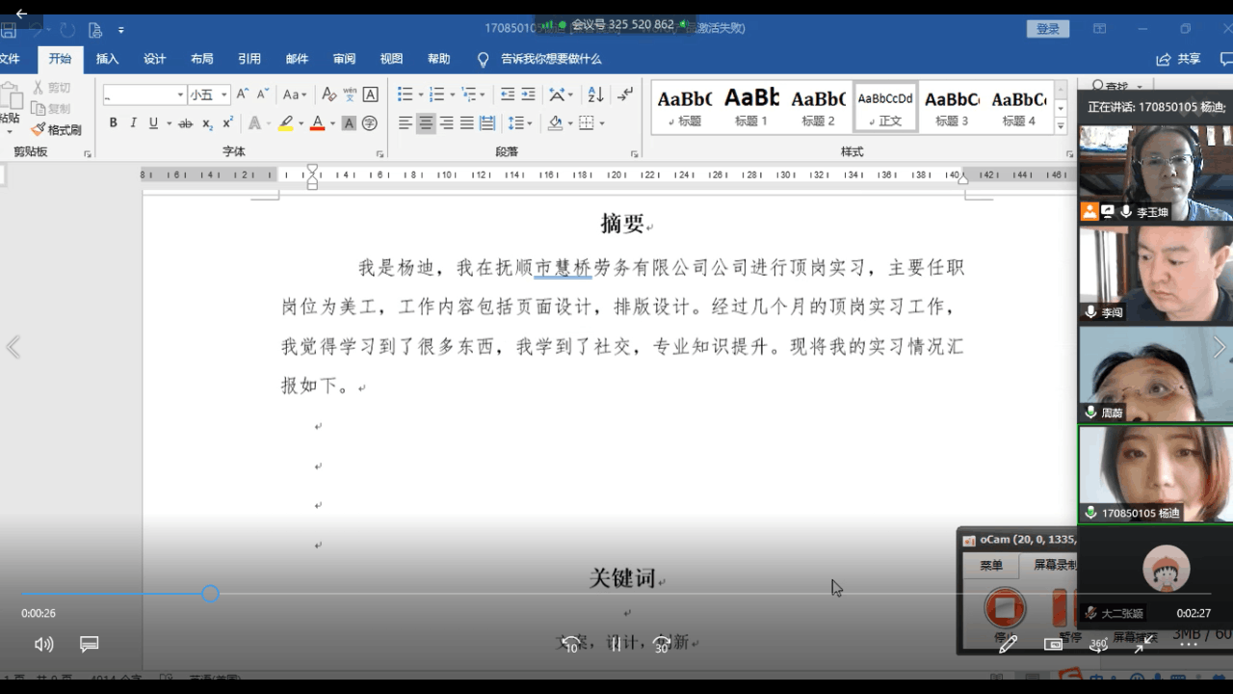The image size is (1233, 694).
Task: Open the Borders dropdown arrow
Action: [x=602, y=123]
